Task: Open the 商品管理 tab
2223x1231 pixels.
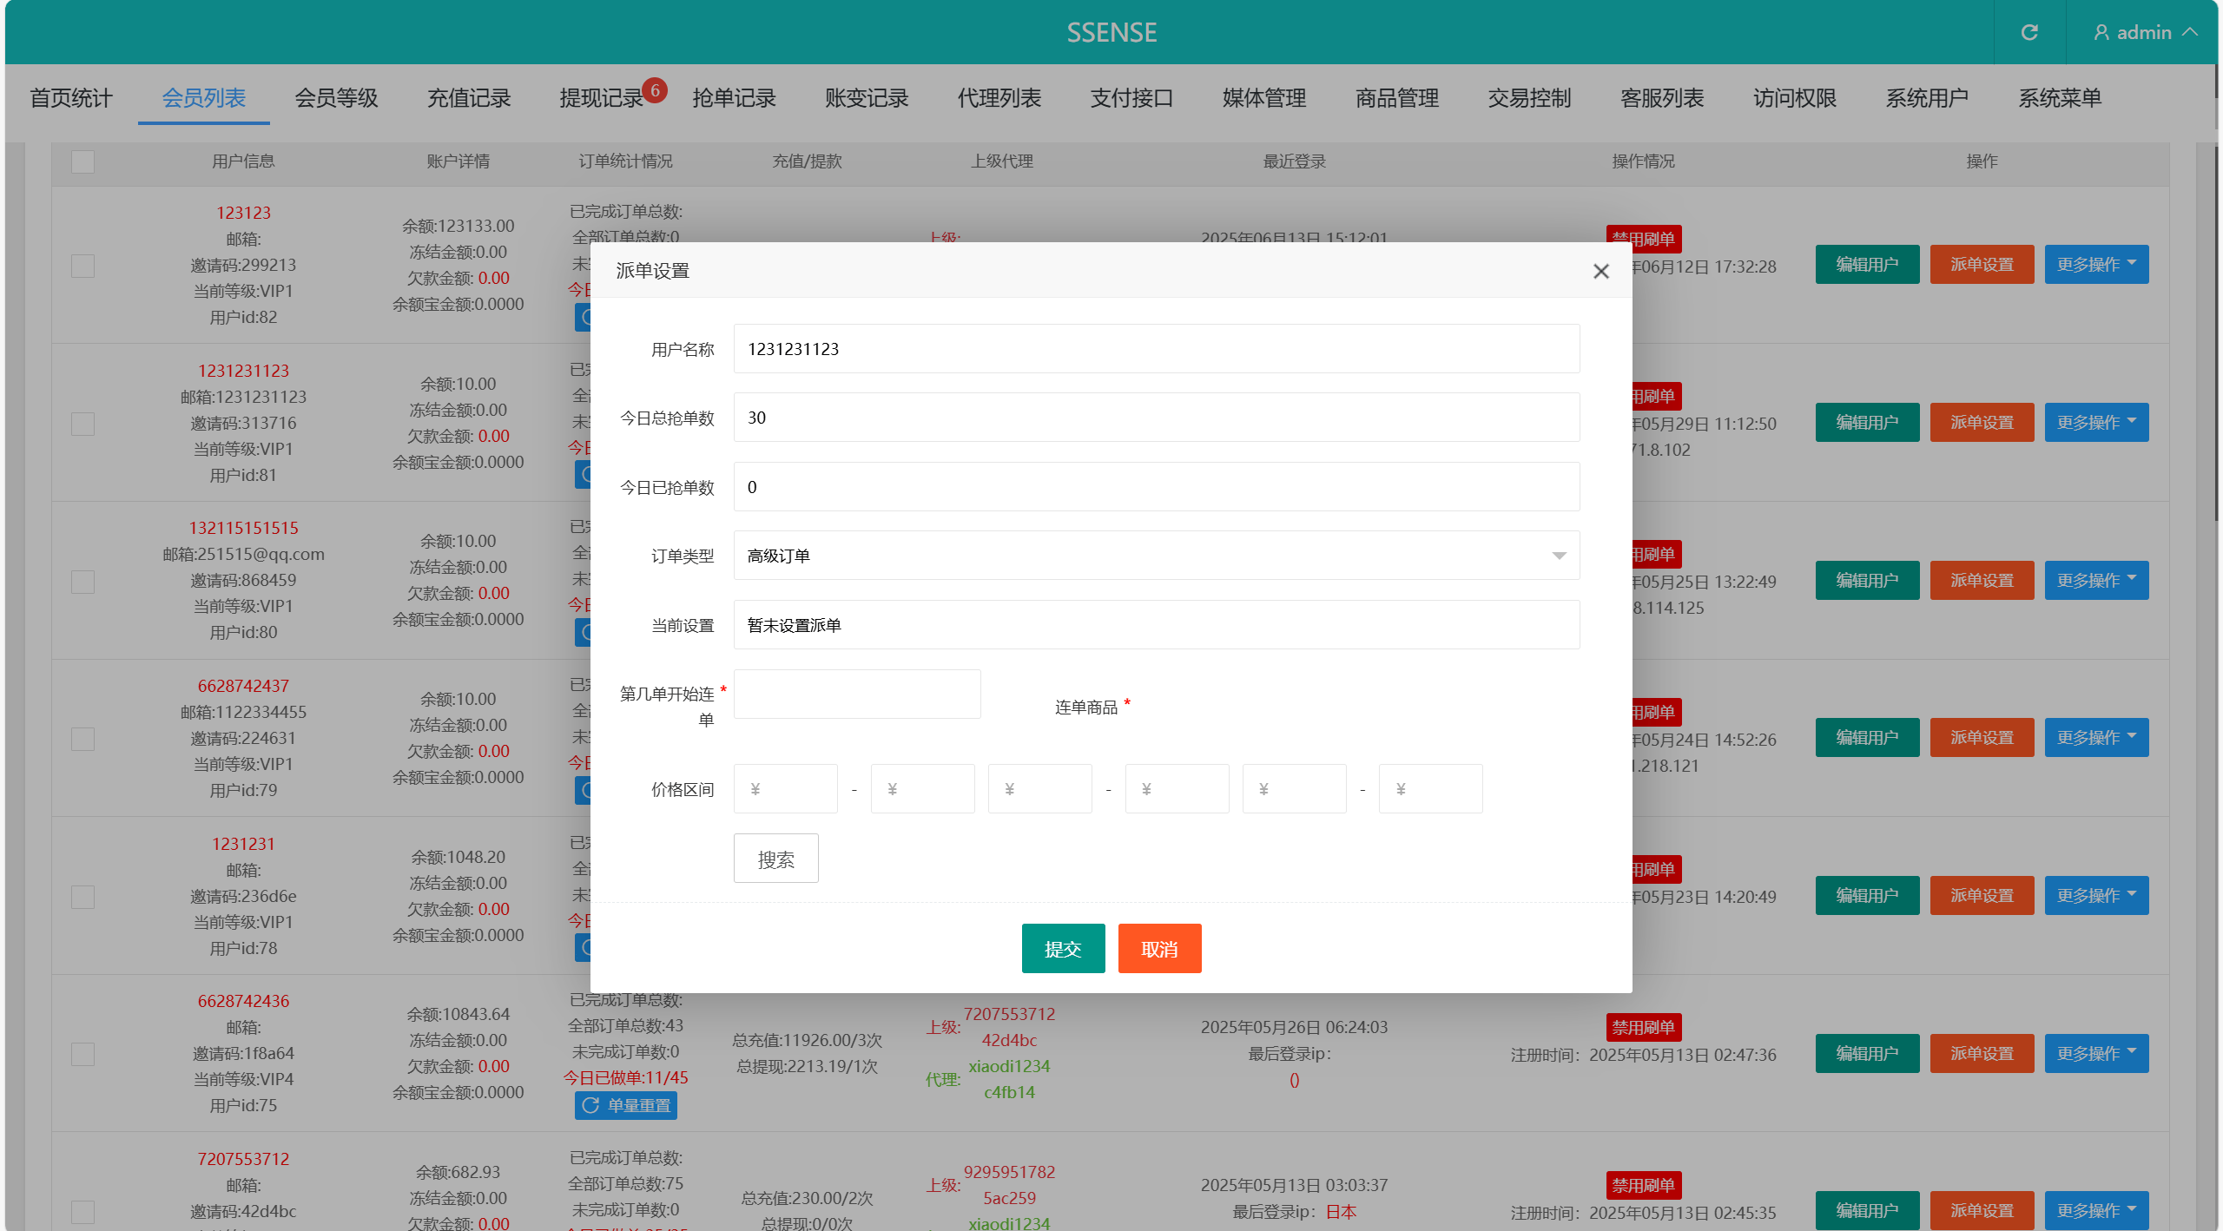Action: 1396,98
